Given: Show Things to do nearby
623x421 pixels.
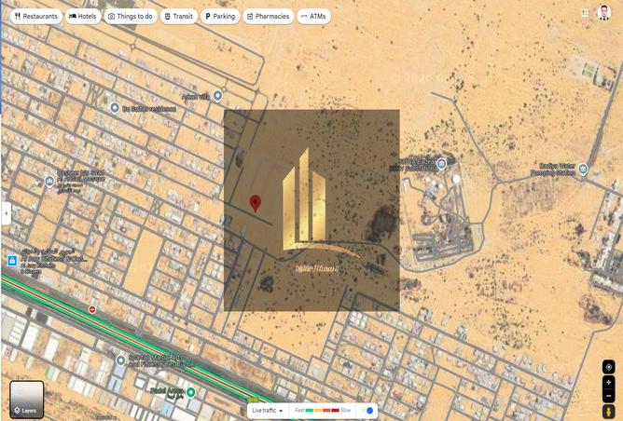Looking at the screenshot, I should tap(130, 16).
